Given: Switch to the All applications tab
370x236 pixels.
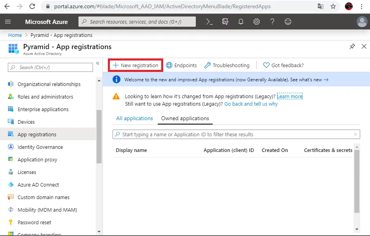Looking at the screenshot, I should point(135,118).
